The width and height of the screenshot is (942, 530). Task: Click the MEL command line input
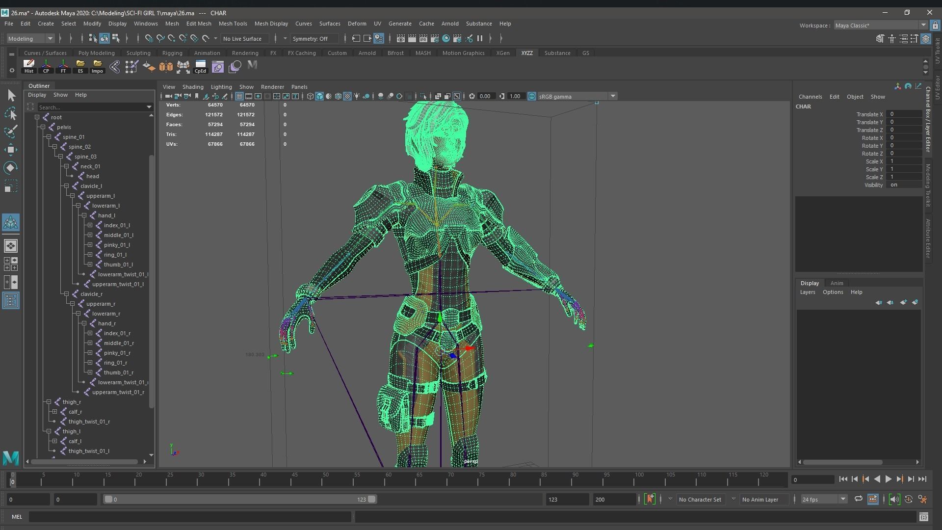point(190,517)
